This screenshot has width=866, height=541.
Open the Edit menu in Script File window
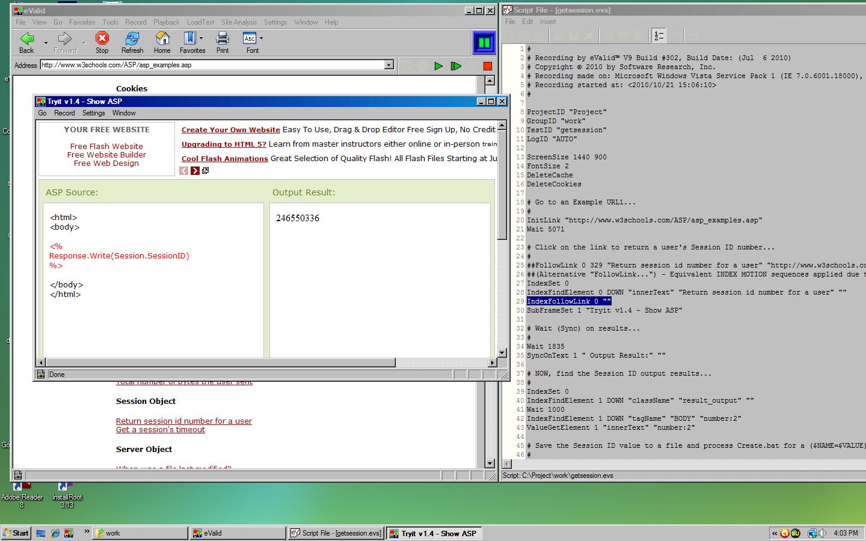click(527, 22)
